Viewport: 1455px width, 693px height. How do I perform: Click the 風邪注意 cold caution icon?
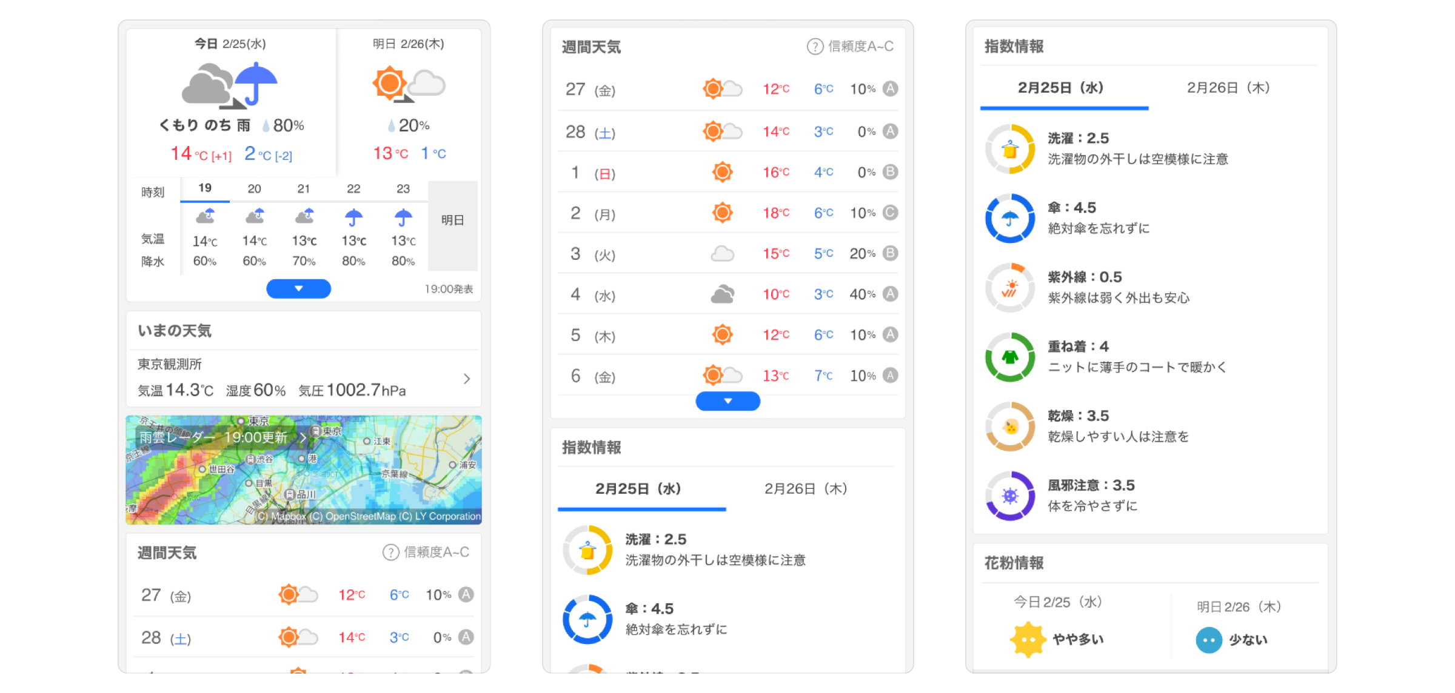pyautogui.click(x=1009, y=496)
